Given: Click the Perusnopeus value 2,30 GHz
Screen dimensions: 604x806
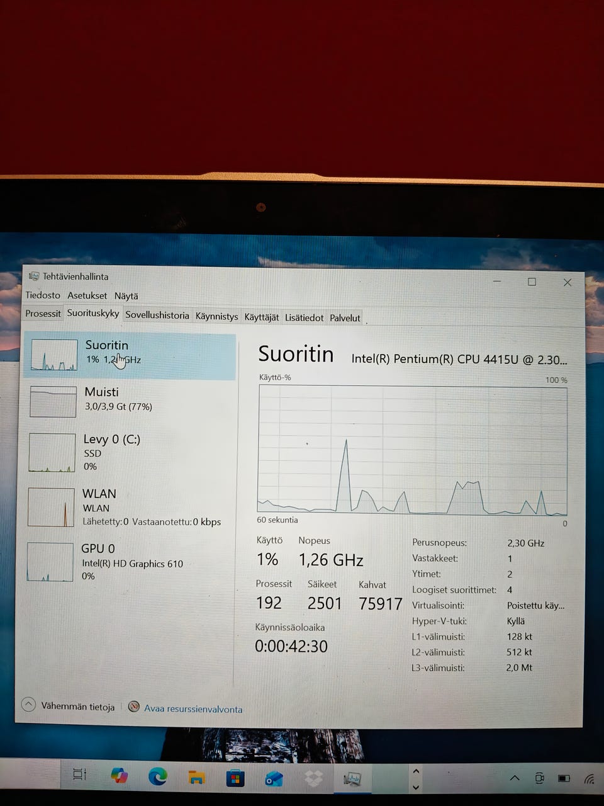Looking at the screenshot, I should [525, 543].
